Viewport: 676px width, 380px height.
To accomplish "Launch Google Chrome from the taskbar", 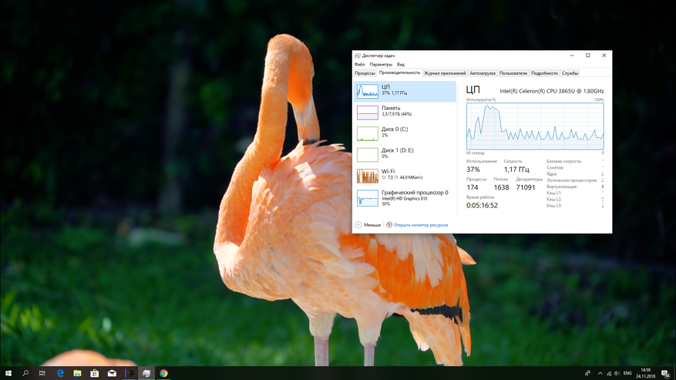I will coord(163,373).
